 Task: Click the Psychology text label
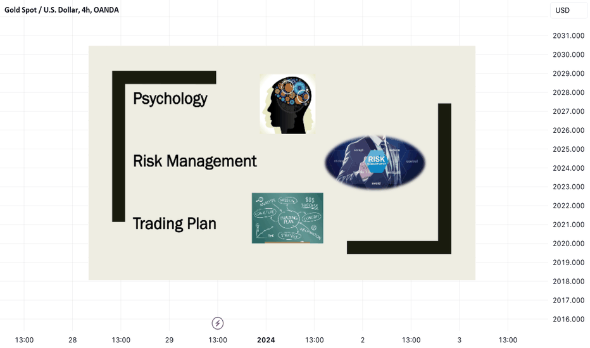click(x=170, y=99)
